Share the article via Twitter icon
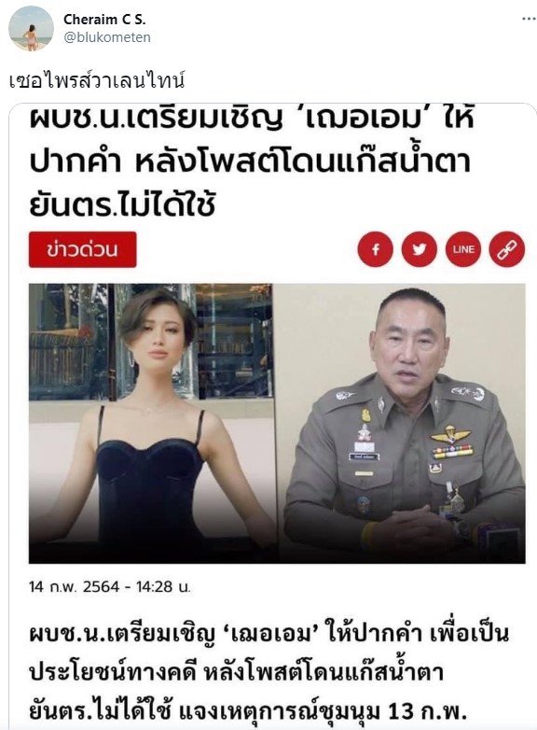537x730 pixels. coord(419,249)
